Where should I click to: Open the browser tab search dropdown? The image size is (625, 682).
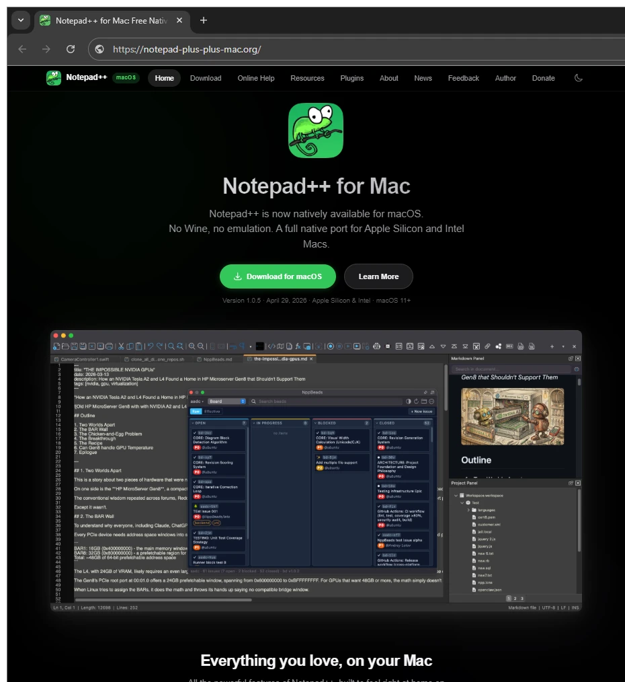(20, 20)
